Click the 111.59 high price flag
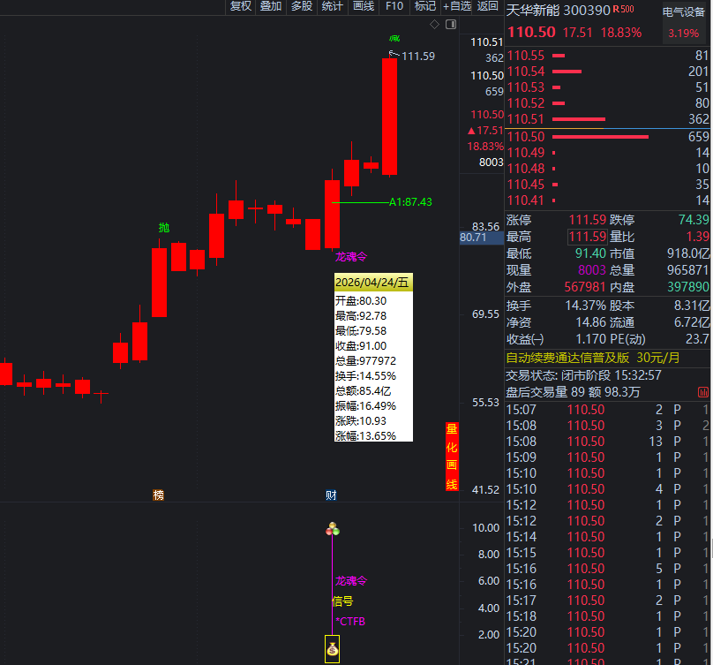The height and width of the screenshot is (665, 713). [x=418, y=56]
